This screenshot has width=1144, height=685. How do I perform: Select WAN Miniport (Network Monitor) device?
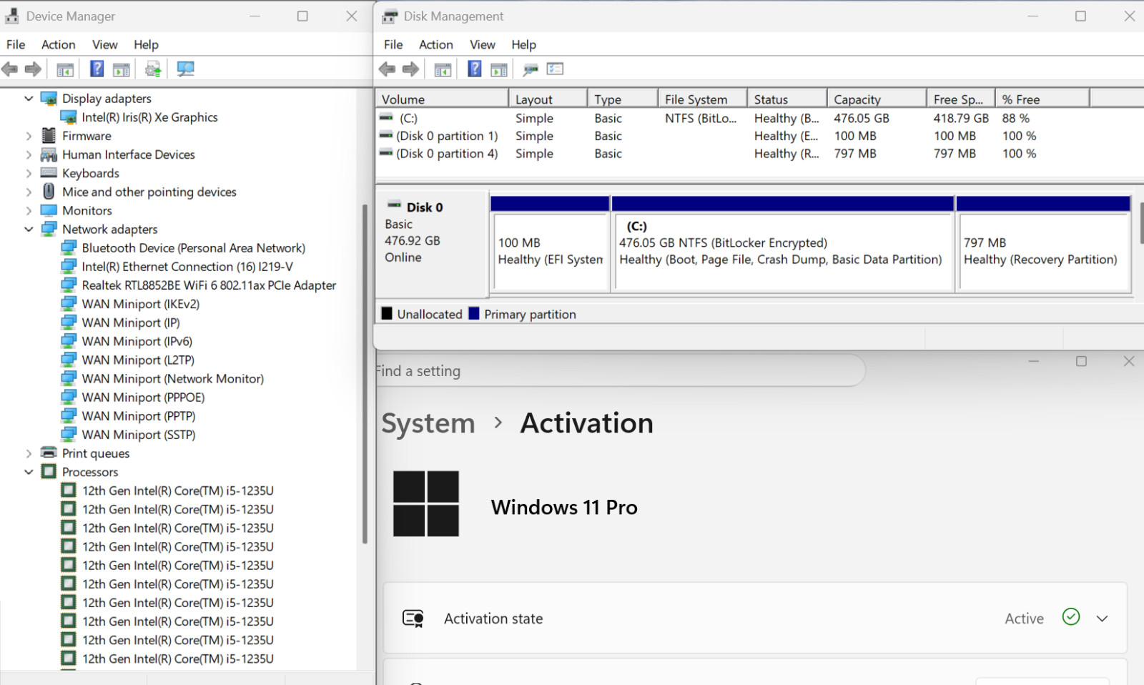coord(173,379)
